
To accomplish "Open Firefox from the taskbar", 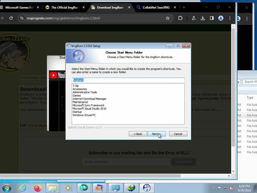I will (x=38, y=188).
